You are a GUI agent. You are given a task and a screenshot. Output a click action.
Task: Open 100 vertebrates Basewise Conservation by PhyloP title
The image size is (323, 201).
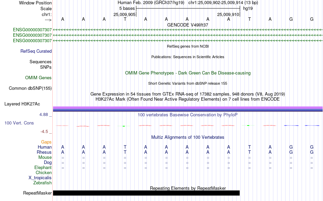[x=188, y=115]
